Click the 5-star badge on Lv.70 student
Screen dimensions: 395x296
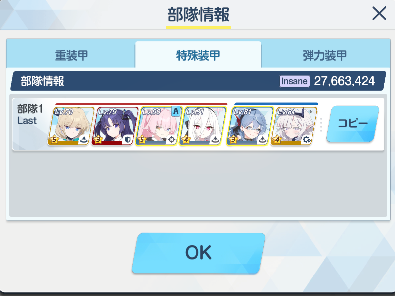coord(54,139)
